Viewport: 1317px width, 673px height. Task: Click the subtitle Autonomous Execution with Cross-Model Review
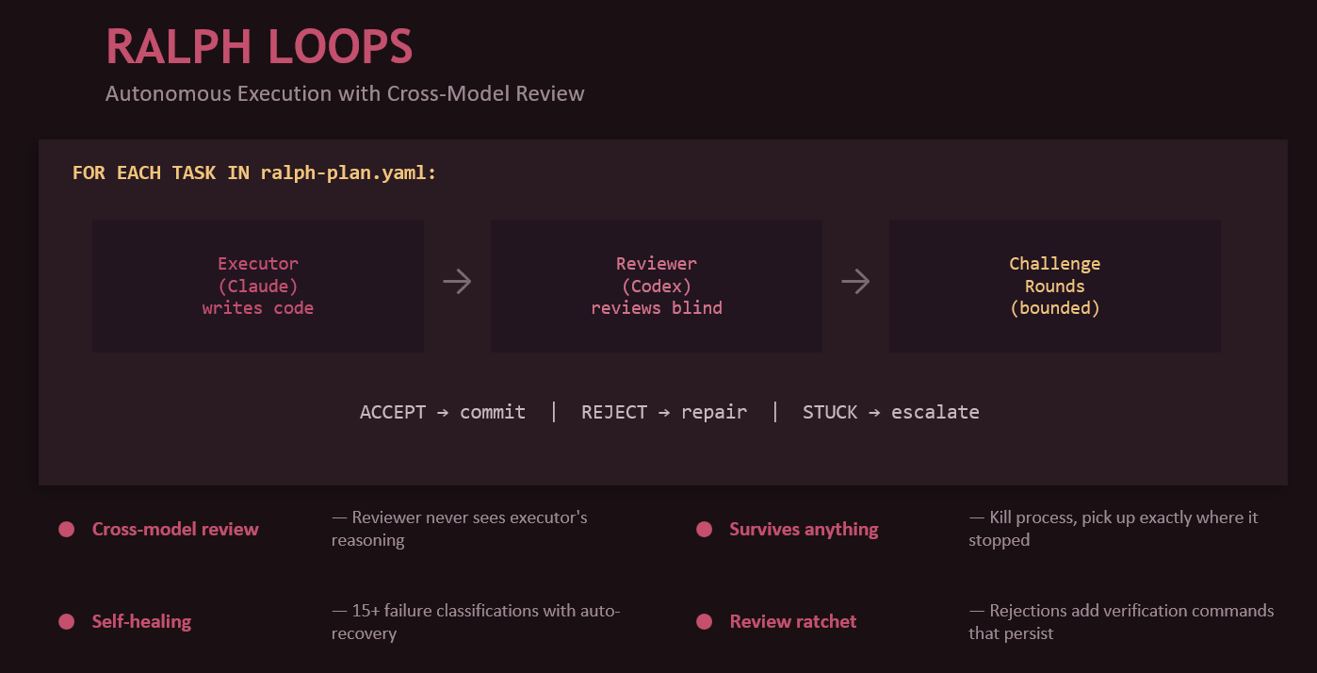[x=345, y=94]
